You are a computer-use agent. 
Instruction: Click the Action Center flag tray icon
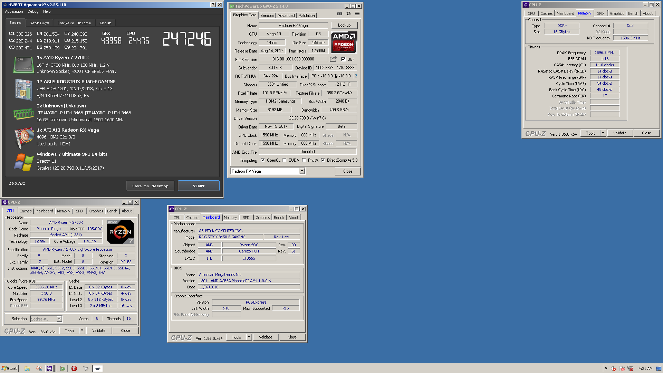[x=622, y=369]
